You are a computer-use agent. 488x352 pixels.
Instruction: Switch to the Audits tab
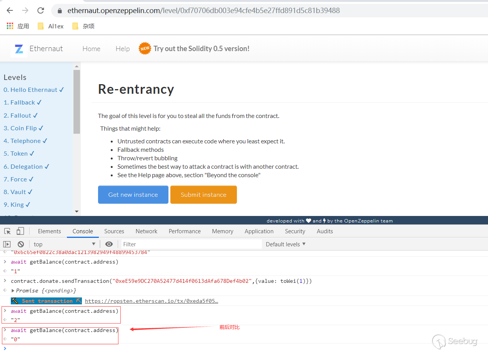(325, 231)
